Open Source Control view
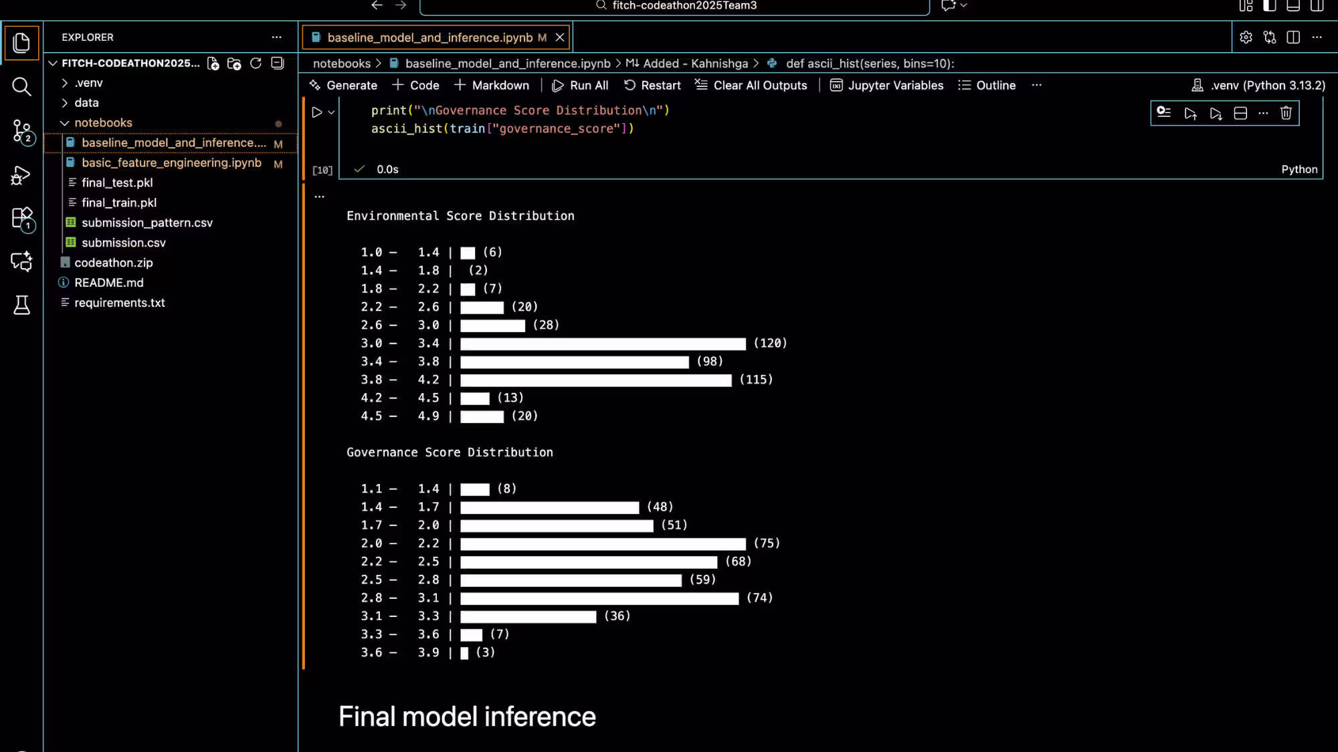This screenshot has height=752, width=1338. click(x=21, y=131)
